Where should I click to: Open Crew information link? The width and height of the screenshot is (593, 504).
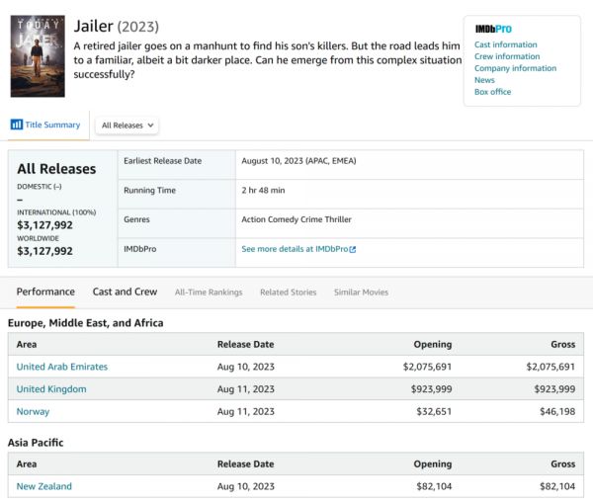[506, 56]
